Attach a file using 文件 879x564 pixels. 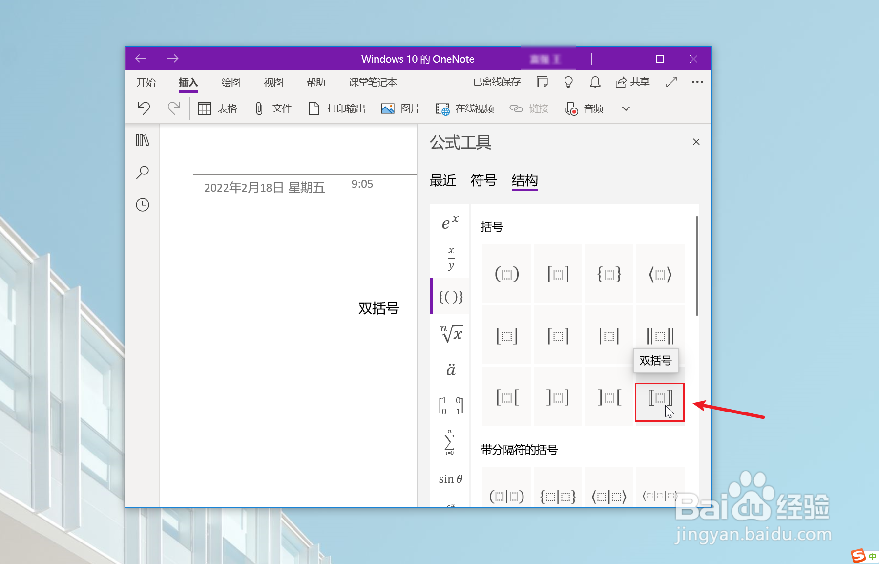[273, 108]
